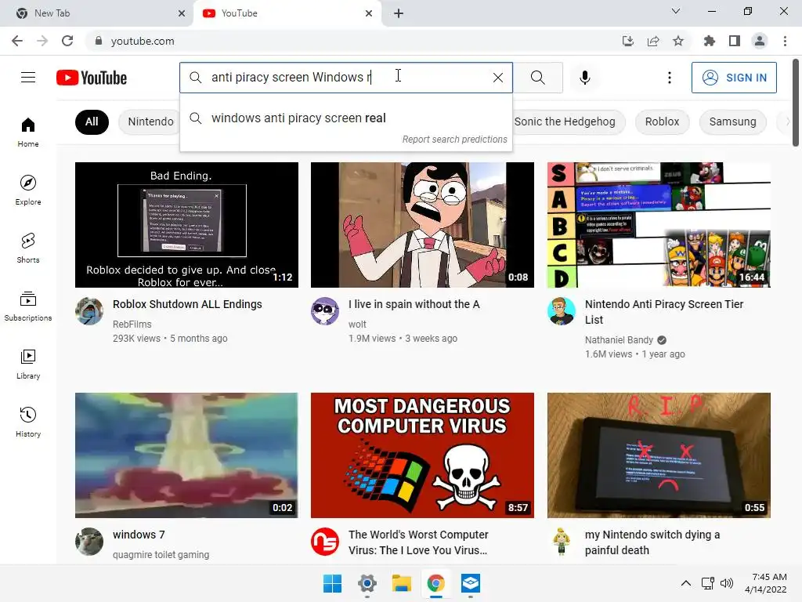
Task: Open Explore in the sidebar
Action: [28, 190]
